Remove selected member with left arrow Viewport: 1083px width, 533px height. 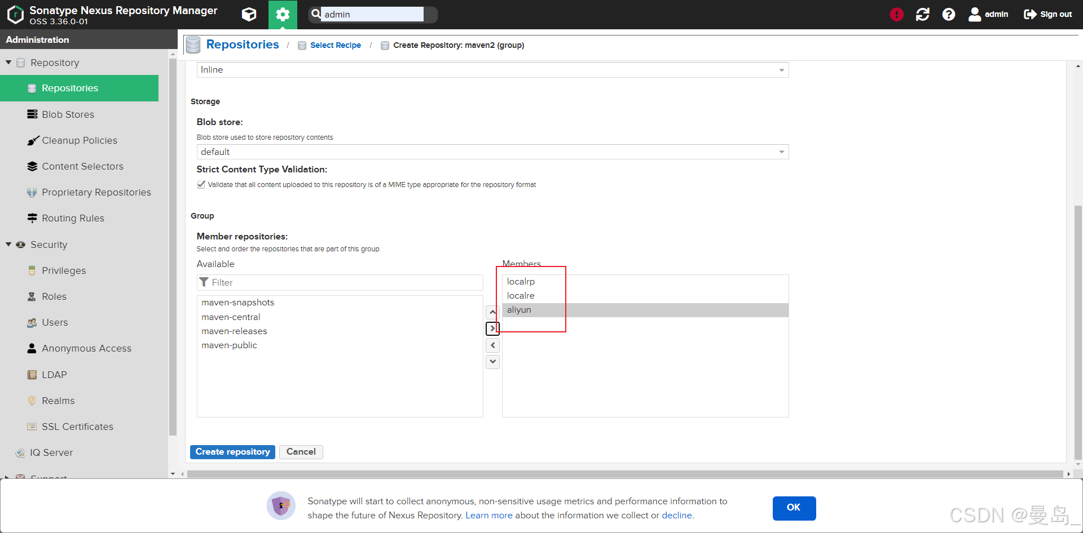492,345
